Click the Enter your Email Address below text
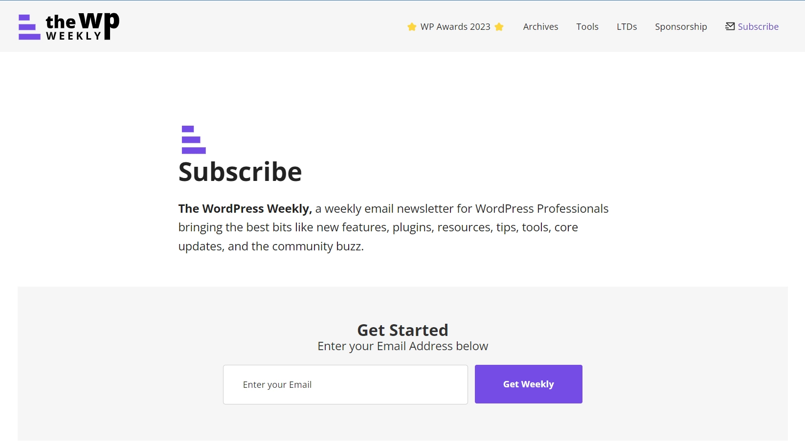 point(402,346)
